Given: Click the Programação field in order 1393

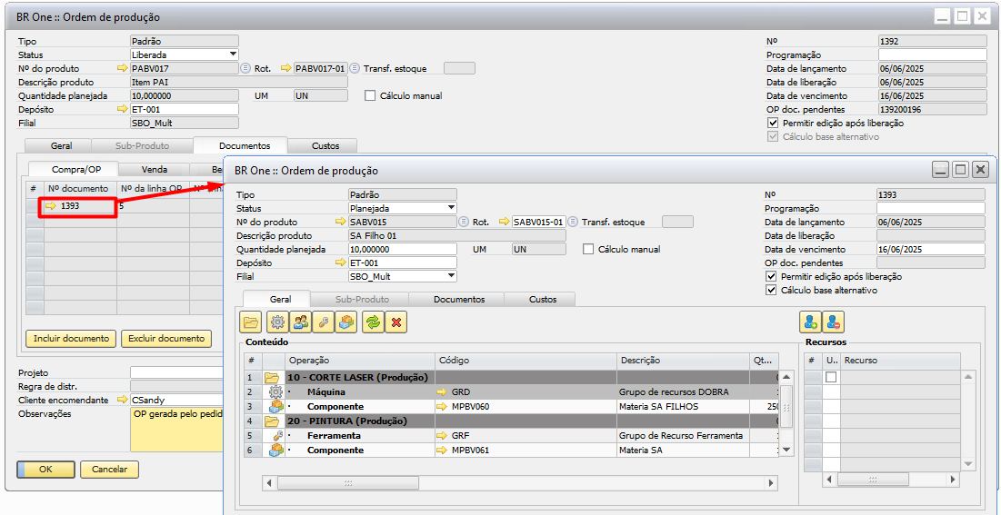Looking at the screenshot, I should tap(931, 209).
